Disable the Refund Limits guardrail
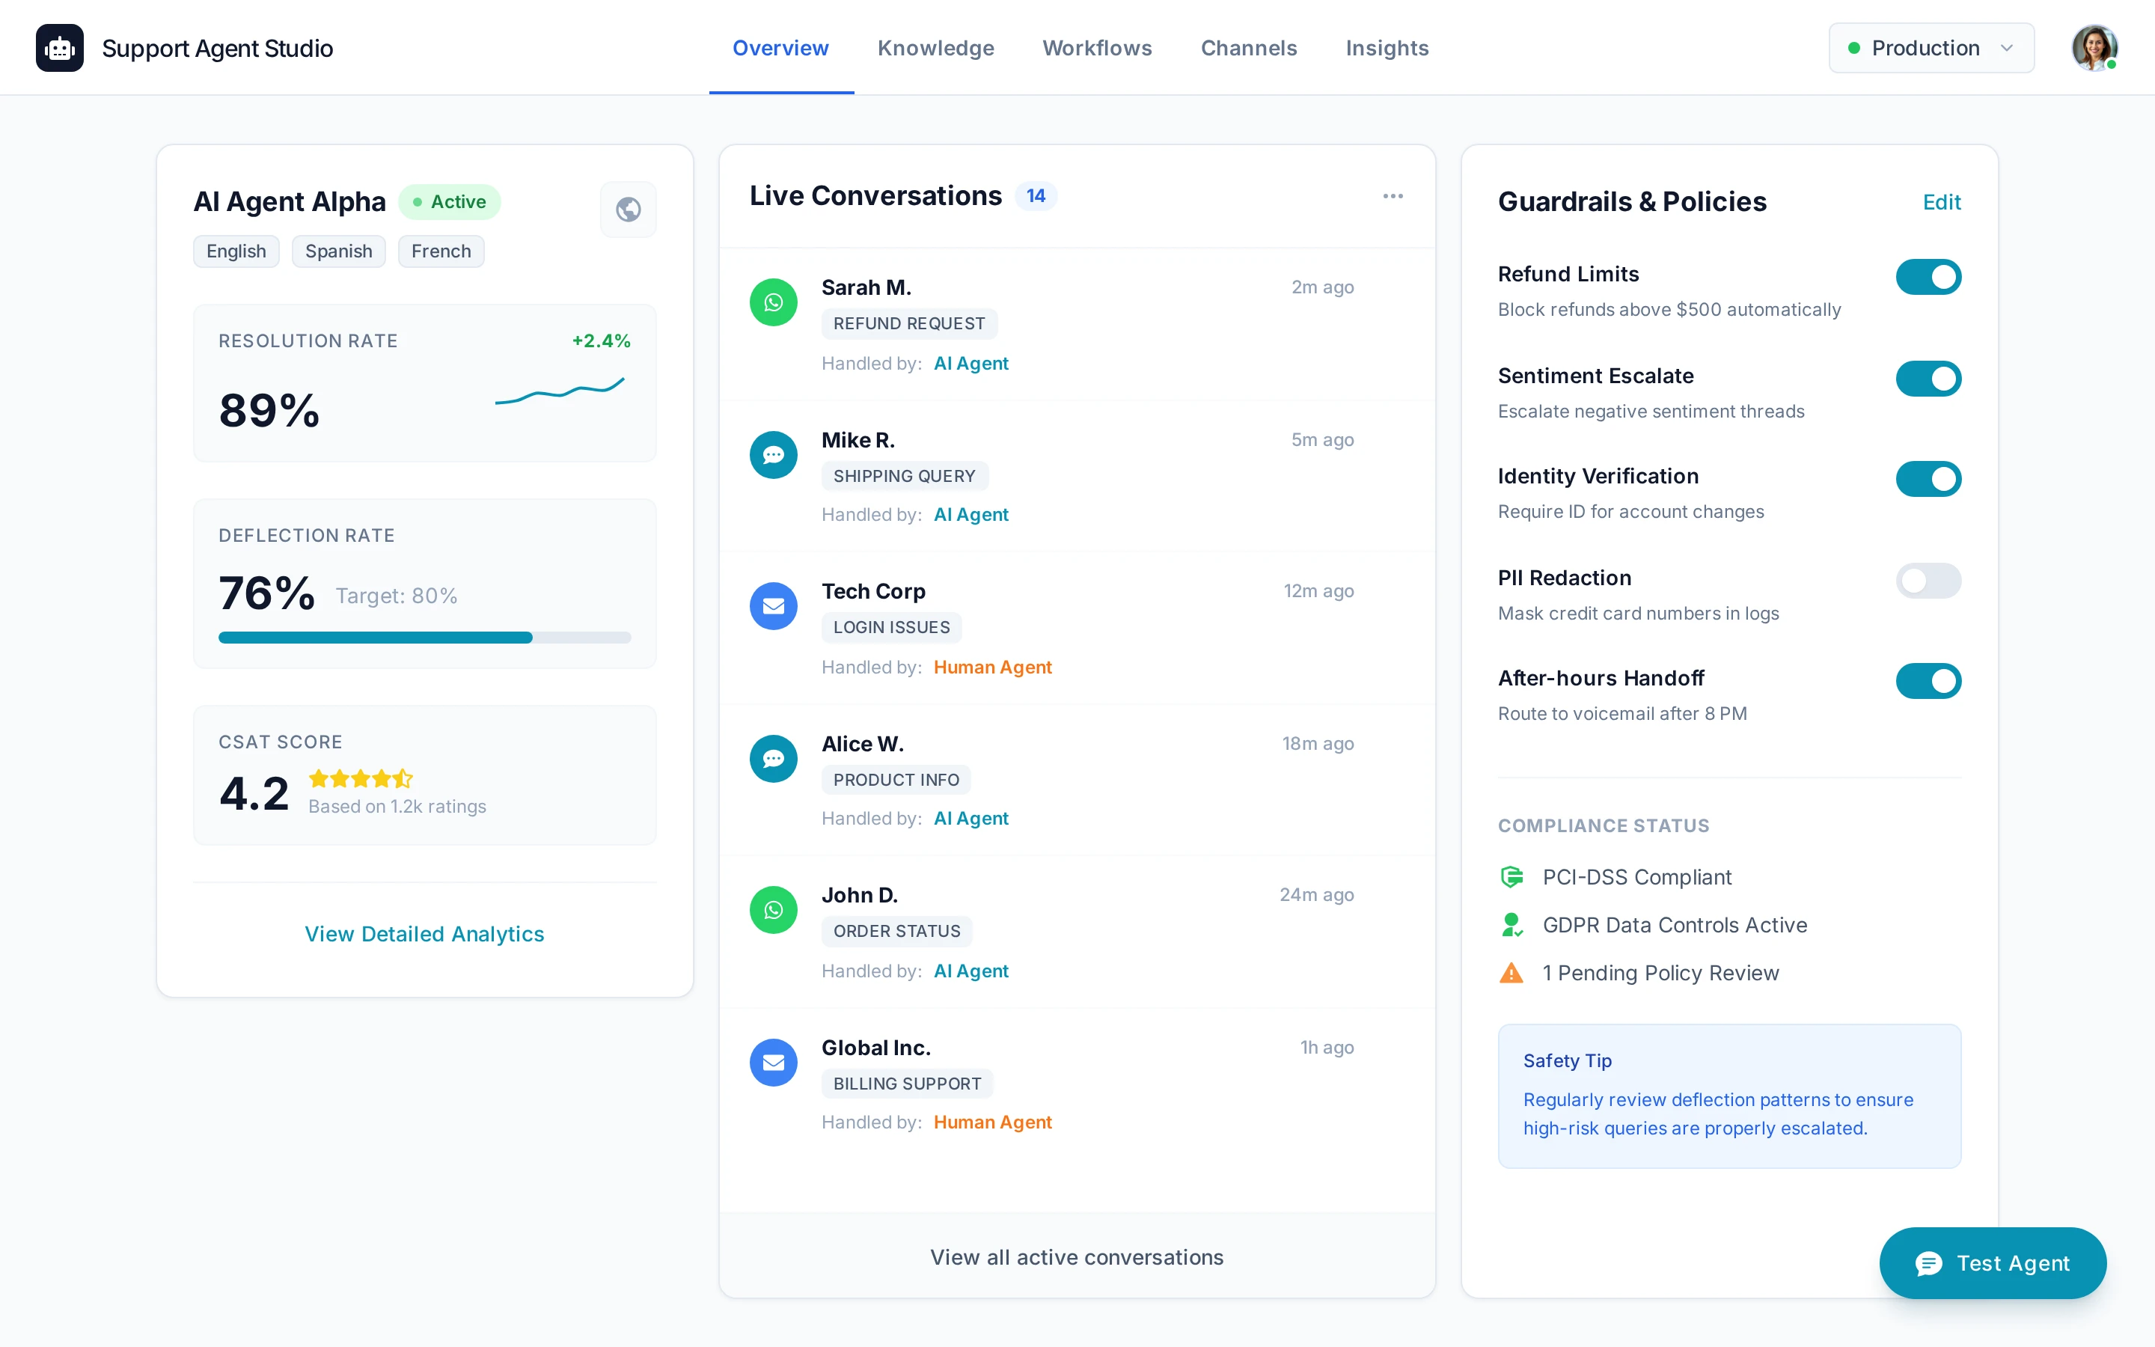 click(x=1929, y=276)
